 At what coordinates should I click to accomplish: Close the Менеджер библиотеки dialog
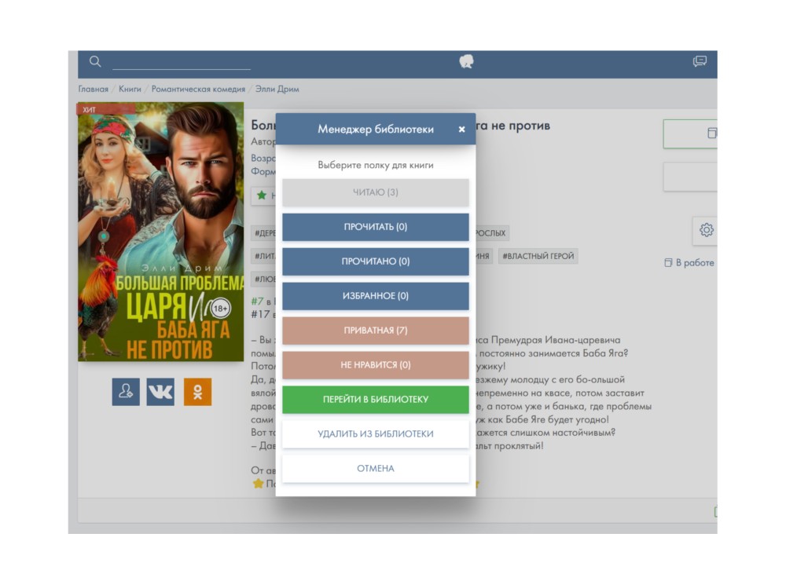[461, 130]
